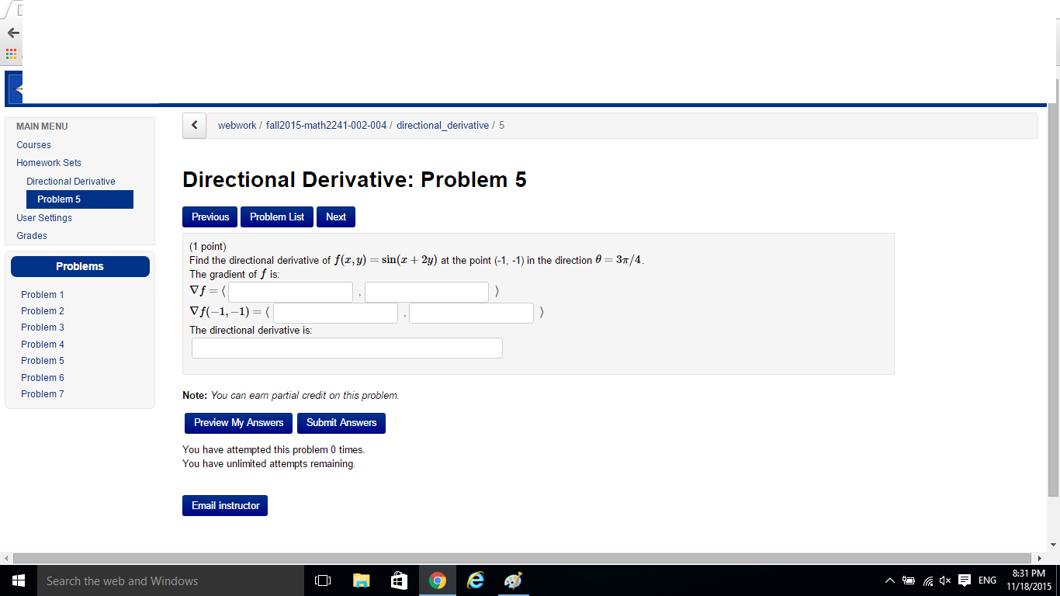Click the Submit Answers button
The height and width of the screenshot is (596, 1060).
341,423
